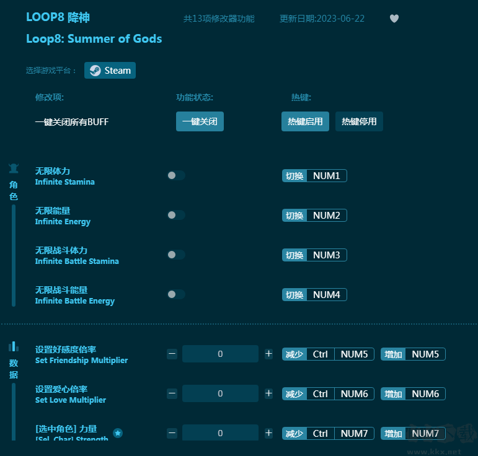Click the 热键启用 hotkeys enable button
This screenshot has height=456, width=478.
coord(305,121)
